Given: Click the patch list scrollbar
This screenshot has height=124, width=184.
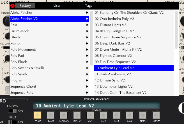Looking at the screenshot, I should pyautogui.click(x=176, y=29).
